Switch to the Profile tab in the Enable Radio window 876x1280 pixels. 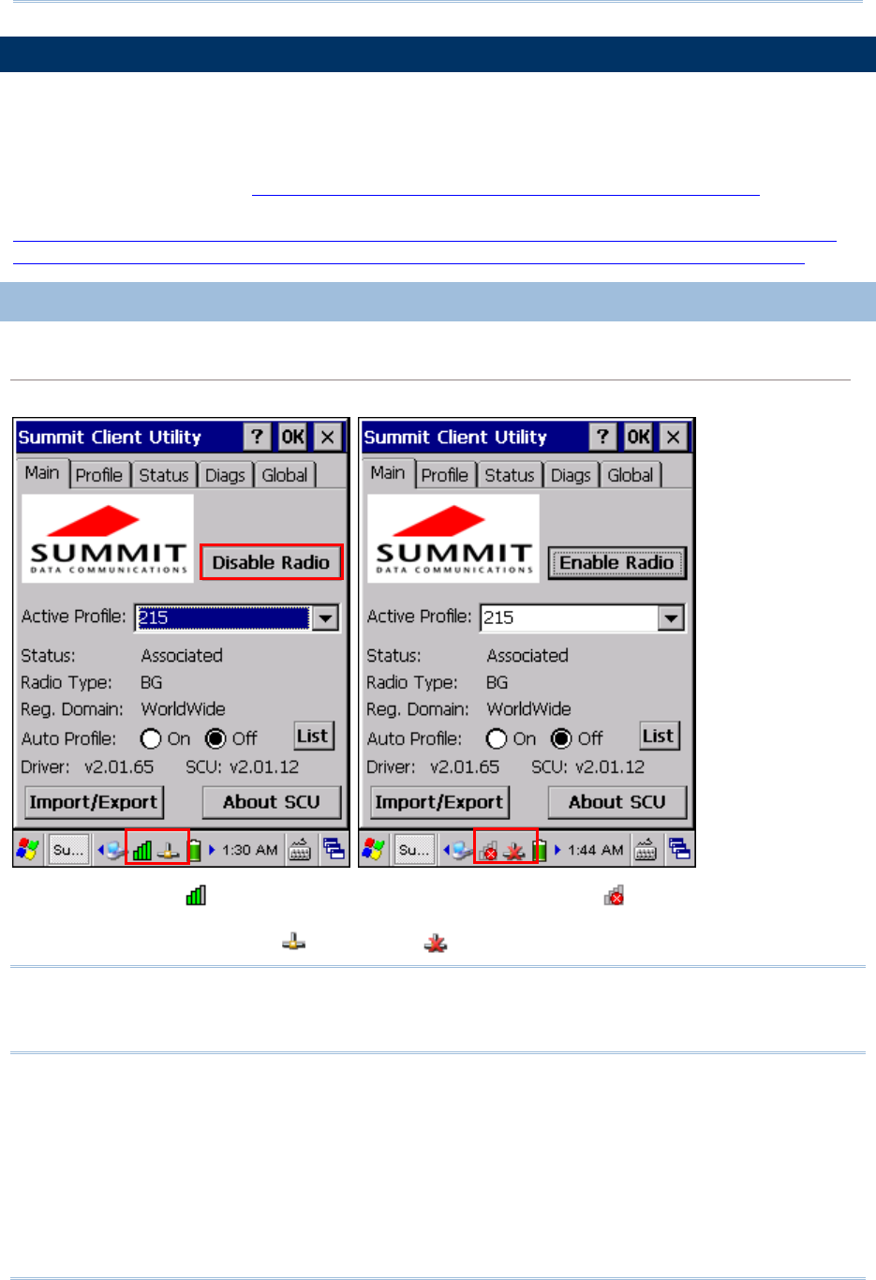(445, 475)
